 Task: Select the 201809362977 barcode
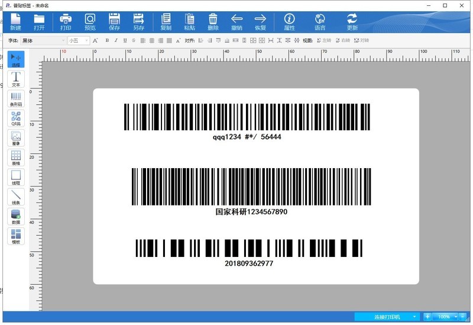click(249, 248)
